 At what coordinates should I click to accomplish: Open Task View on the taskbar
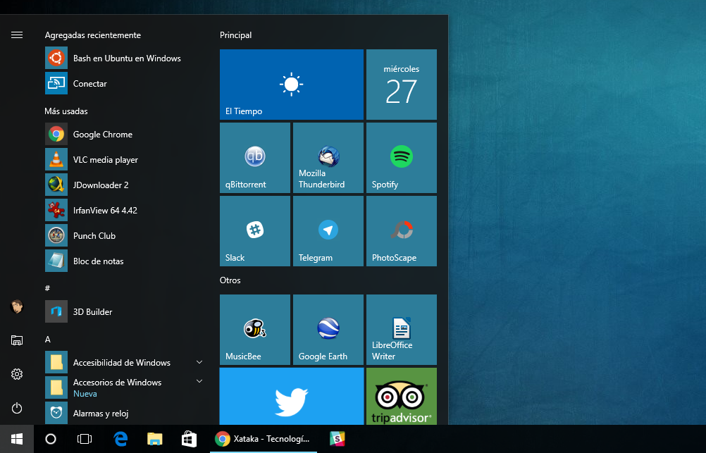pos(84,439)
